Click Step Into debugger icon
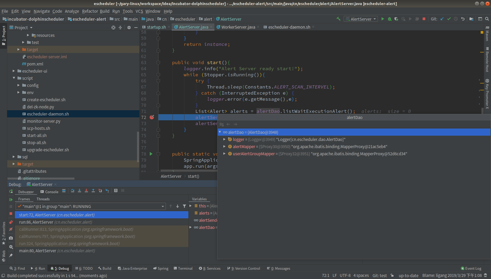 tap(79, 191)
